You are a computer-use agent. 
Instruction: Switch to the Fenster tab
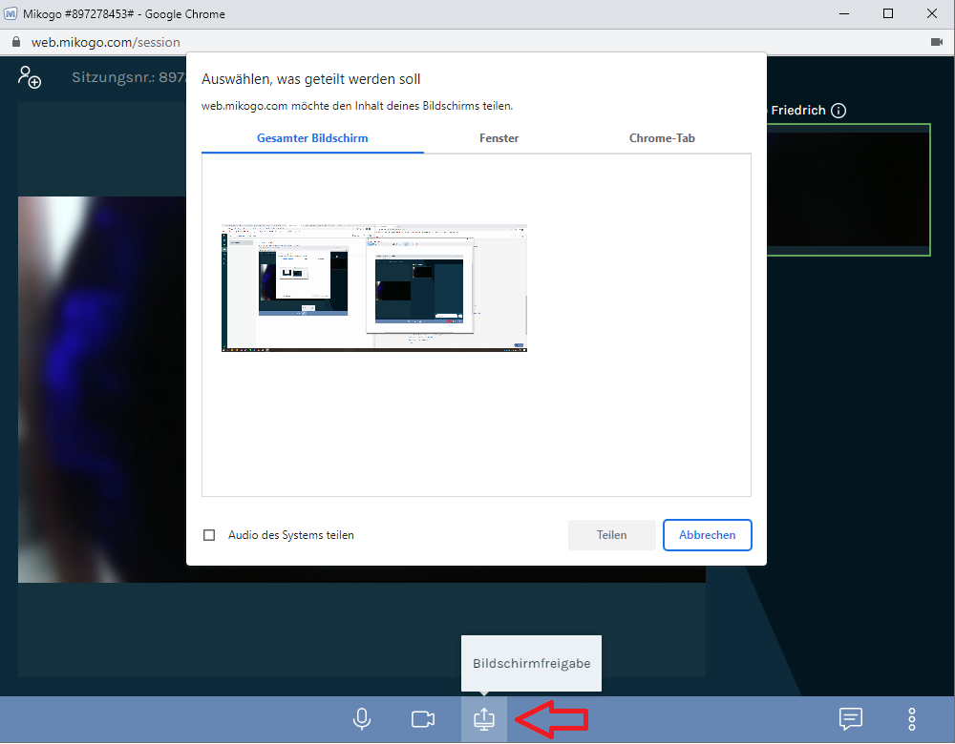[x=499, y=138]
